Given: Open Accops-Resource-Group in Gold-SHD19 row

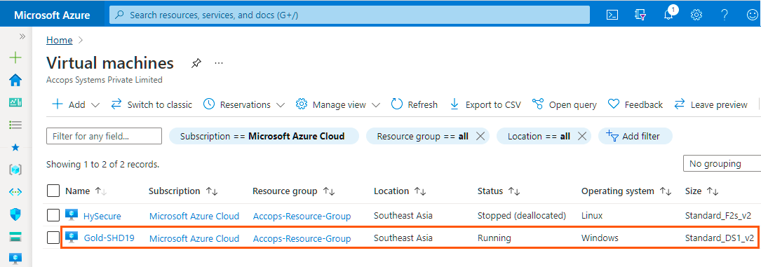Looking at the screenshot, I should (x=302, y=238).
